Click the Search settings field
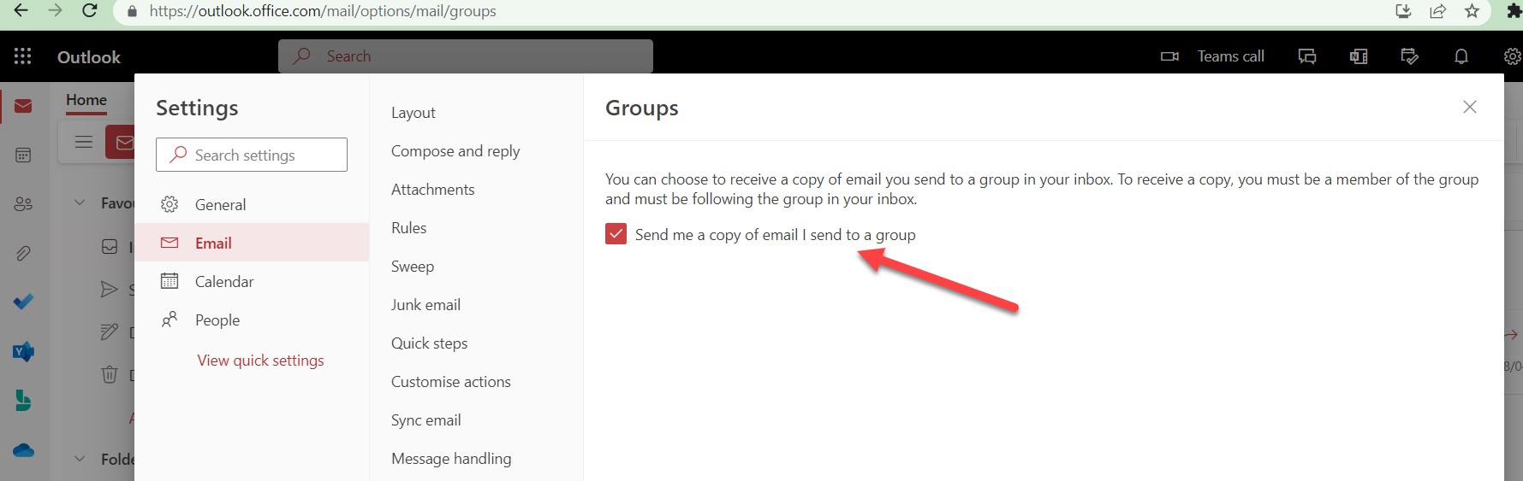 pos(252,155)
